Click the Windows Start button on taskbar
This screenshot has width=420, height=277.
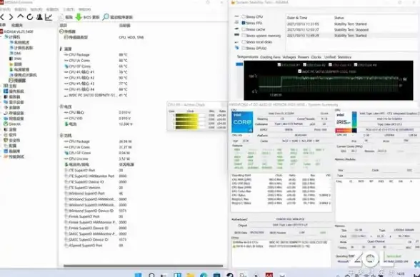click(x=138, y=275)
